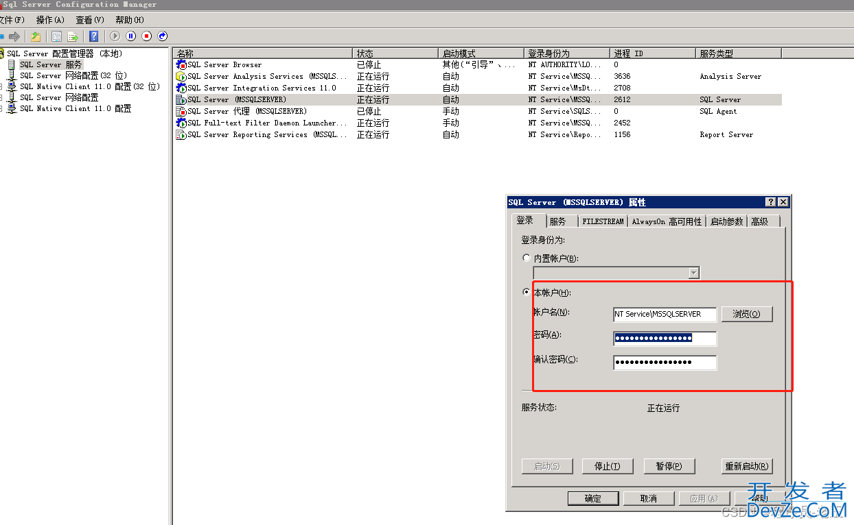The height and width of the screenshot is (525, 854).
Task: Click the 'Analysis Server' service type cell
Action: point(730,76)
